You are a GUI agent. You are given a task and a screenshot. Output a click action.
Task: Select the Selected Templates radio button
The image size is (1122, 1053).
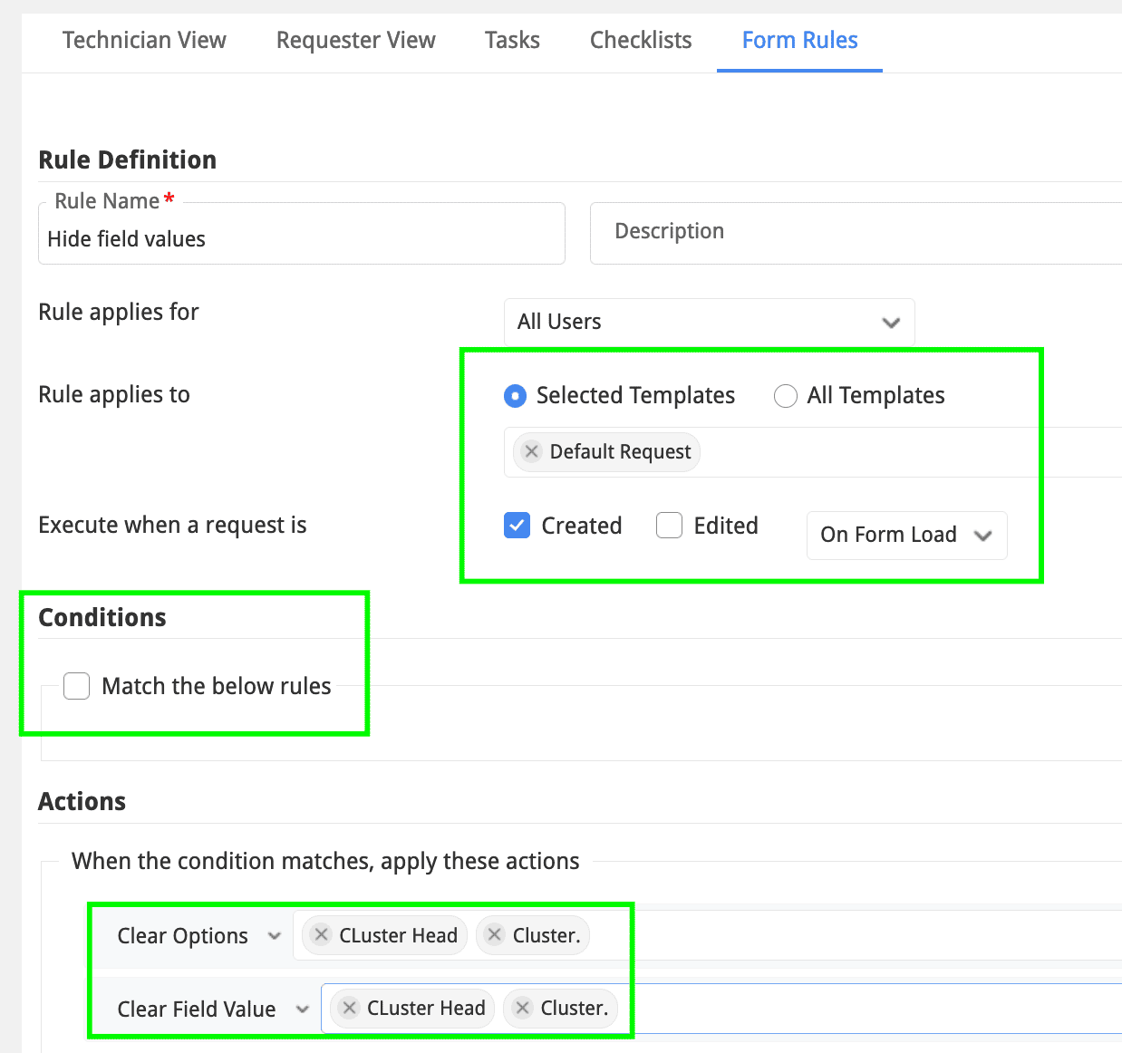[x=515, y=396]
